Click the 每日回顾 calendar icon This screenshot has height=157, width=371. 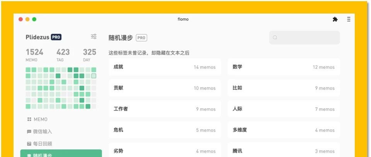pos(29,143)
